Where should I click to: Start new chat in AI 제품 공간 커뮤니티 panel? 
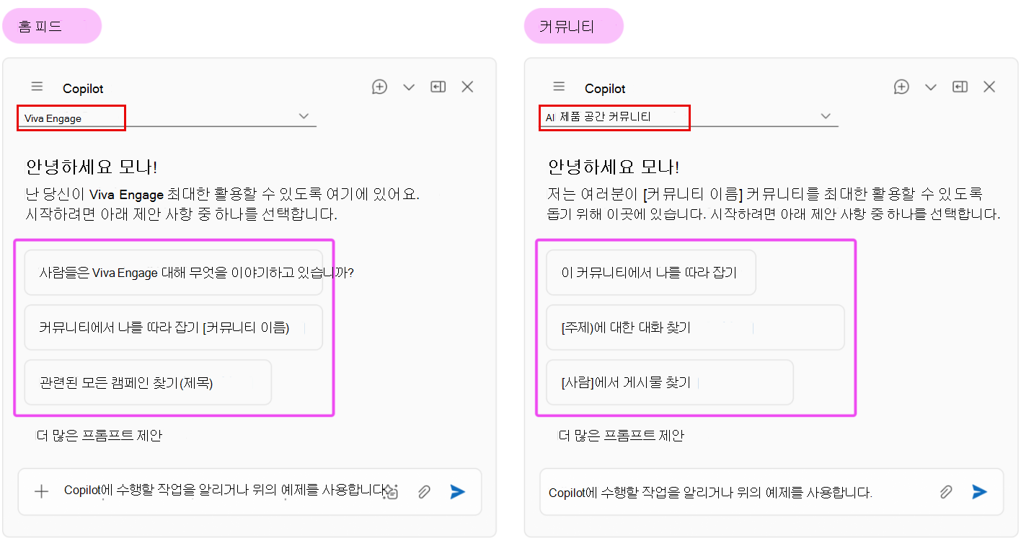[901, 87]
